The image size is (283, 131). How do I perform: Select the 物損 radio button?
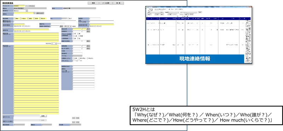pos(79,36)
